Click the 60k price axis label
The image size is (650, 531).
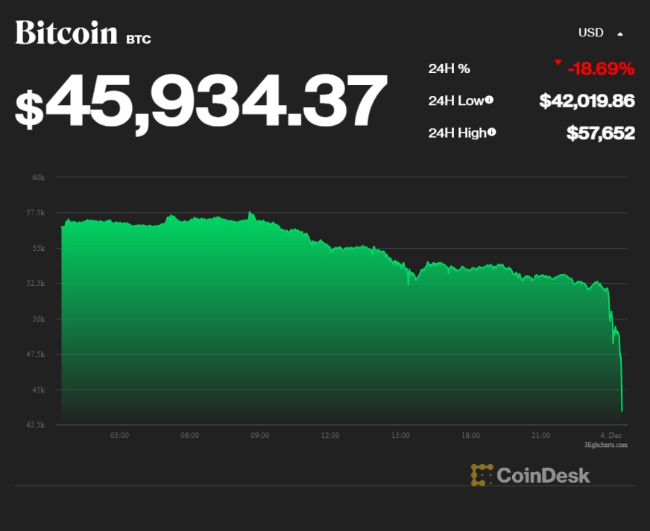pos(39,177)
